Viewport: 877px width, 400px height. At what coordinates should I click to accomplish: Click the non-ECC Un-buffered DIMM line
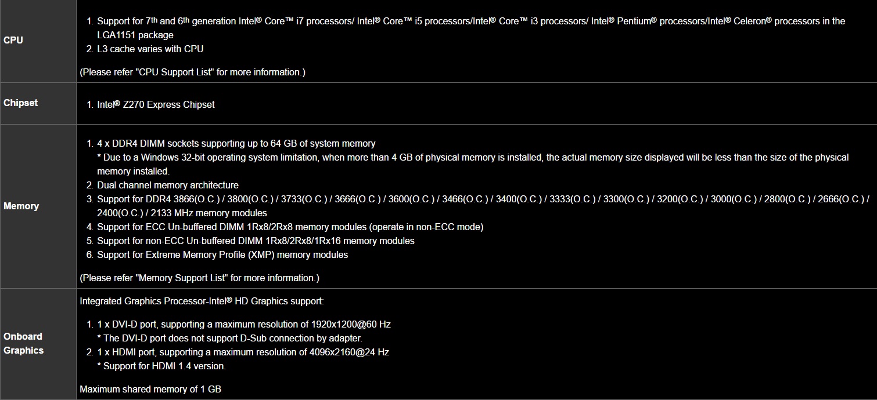(256, 241)
